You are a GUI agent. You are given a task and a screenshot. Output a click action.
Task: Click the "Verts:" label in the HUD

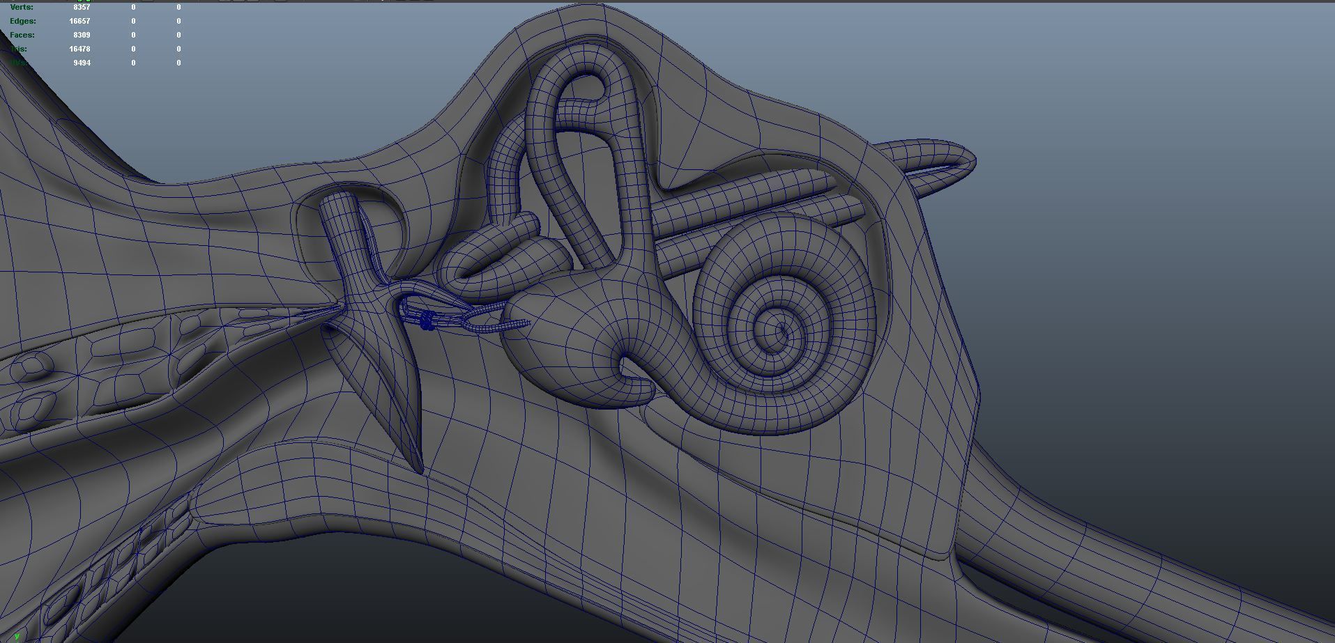pyautogui.click(x=22, y=8)
